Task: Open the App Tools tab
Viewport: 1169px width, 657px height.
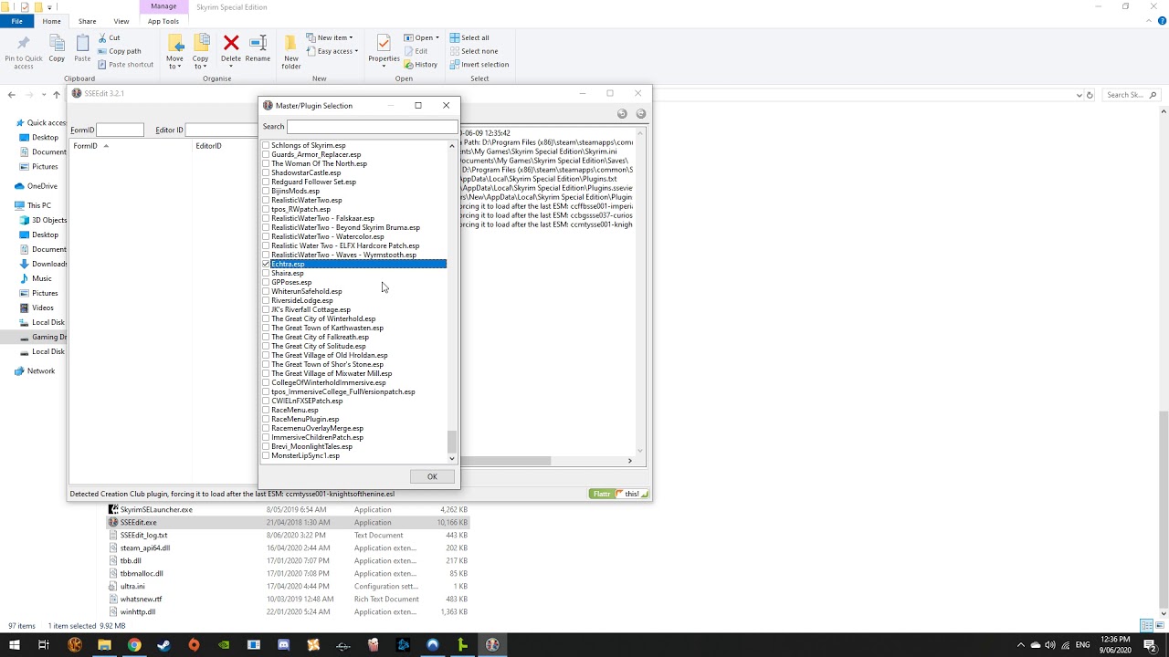Action: click(x=163, y=21)
